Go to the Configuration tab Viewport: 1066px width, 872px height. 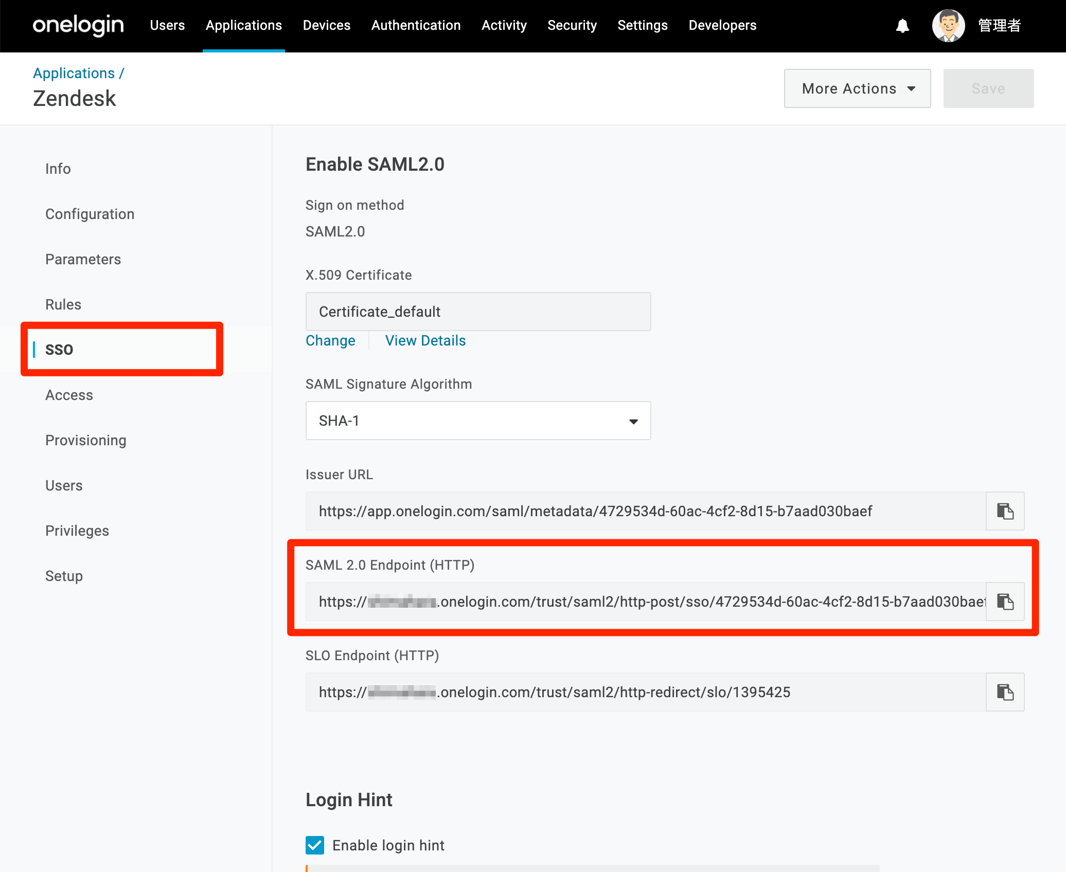90,214
